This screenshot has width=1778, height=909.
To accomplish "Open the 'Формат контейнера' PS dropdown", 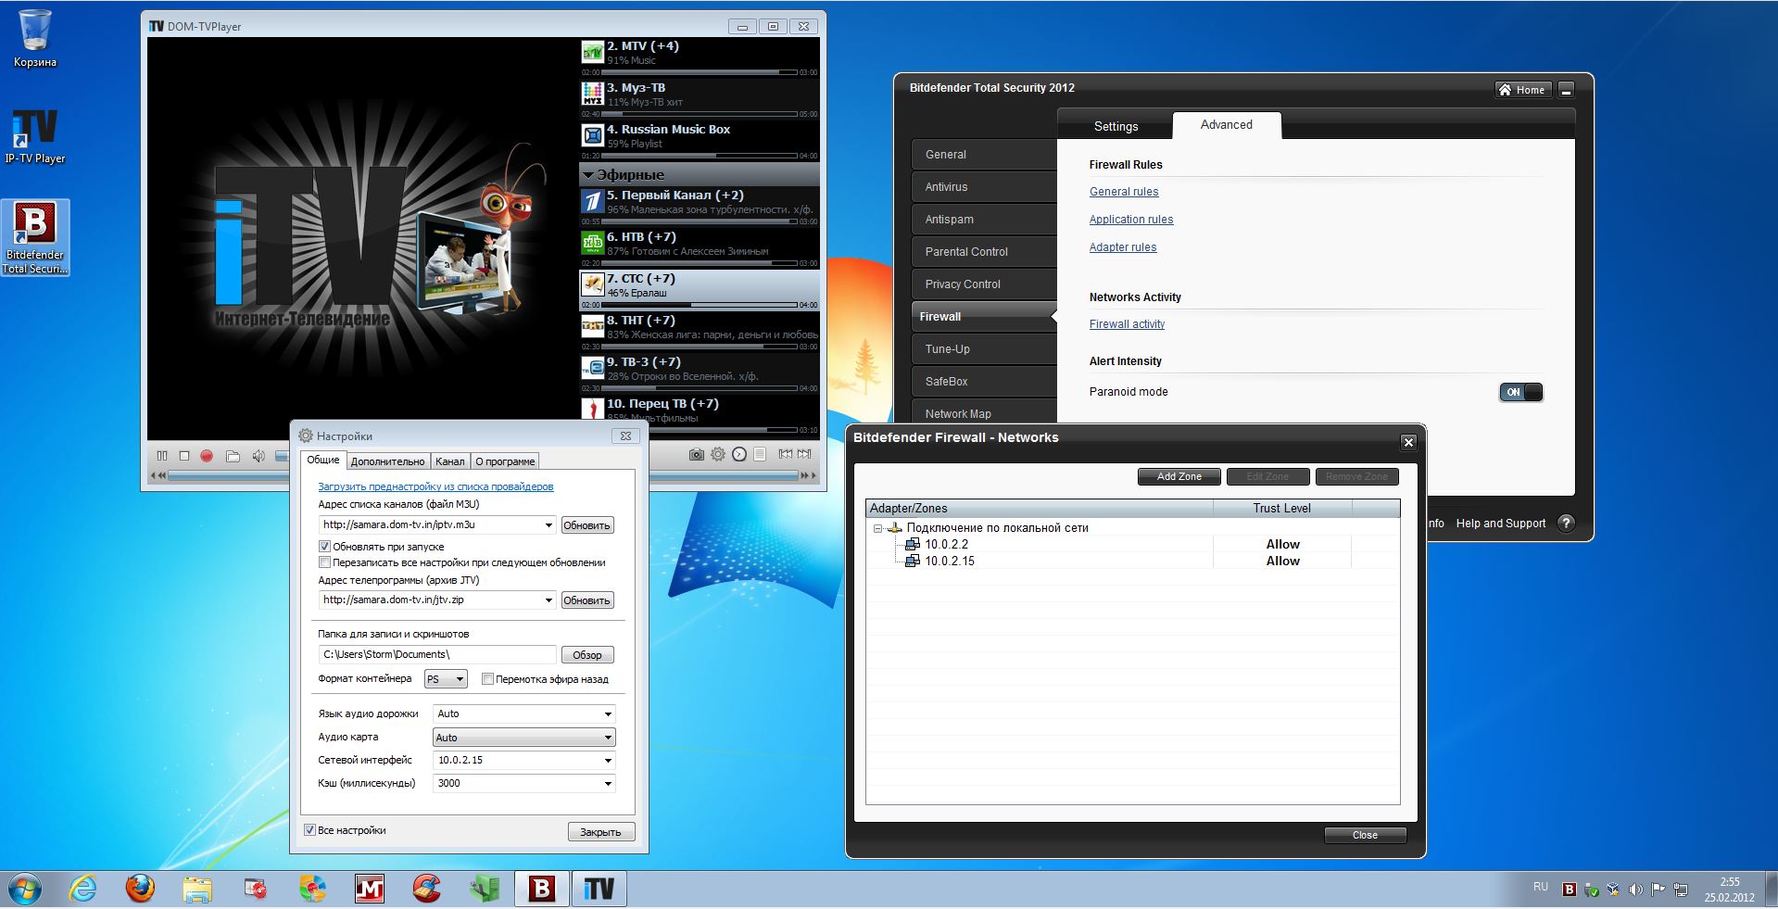I will (446, 679).
